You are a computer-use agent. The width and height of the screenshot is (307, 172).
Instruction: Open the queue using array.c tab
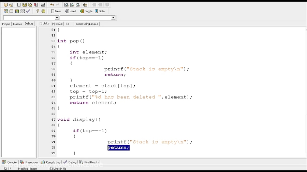click(x=87, y=24)
